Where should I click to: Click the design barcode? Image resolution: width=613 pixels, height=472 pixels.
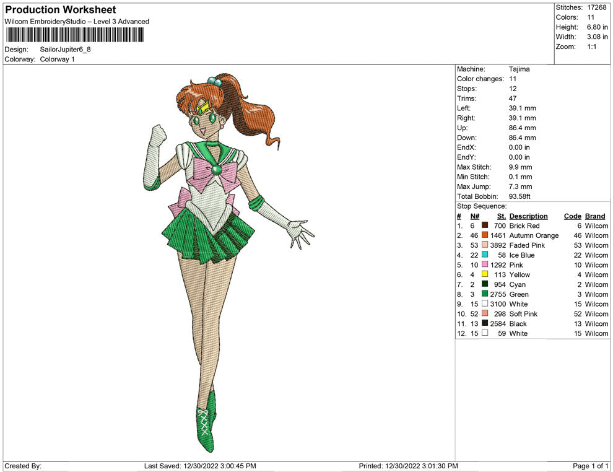point(74,35)
